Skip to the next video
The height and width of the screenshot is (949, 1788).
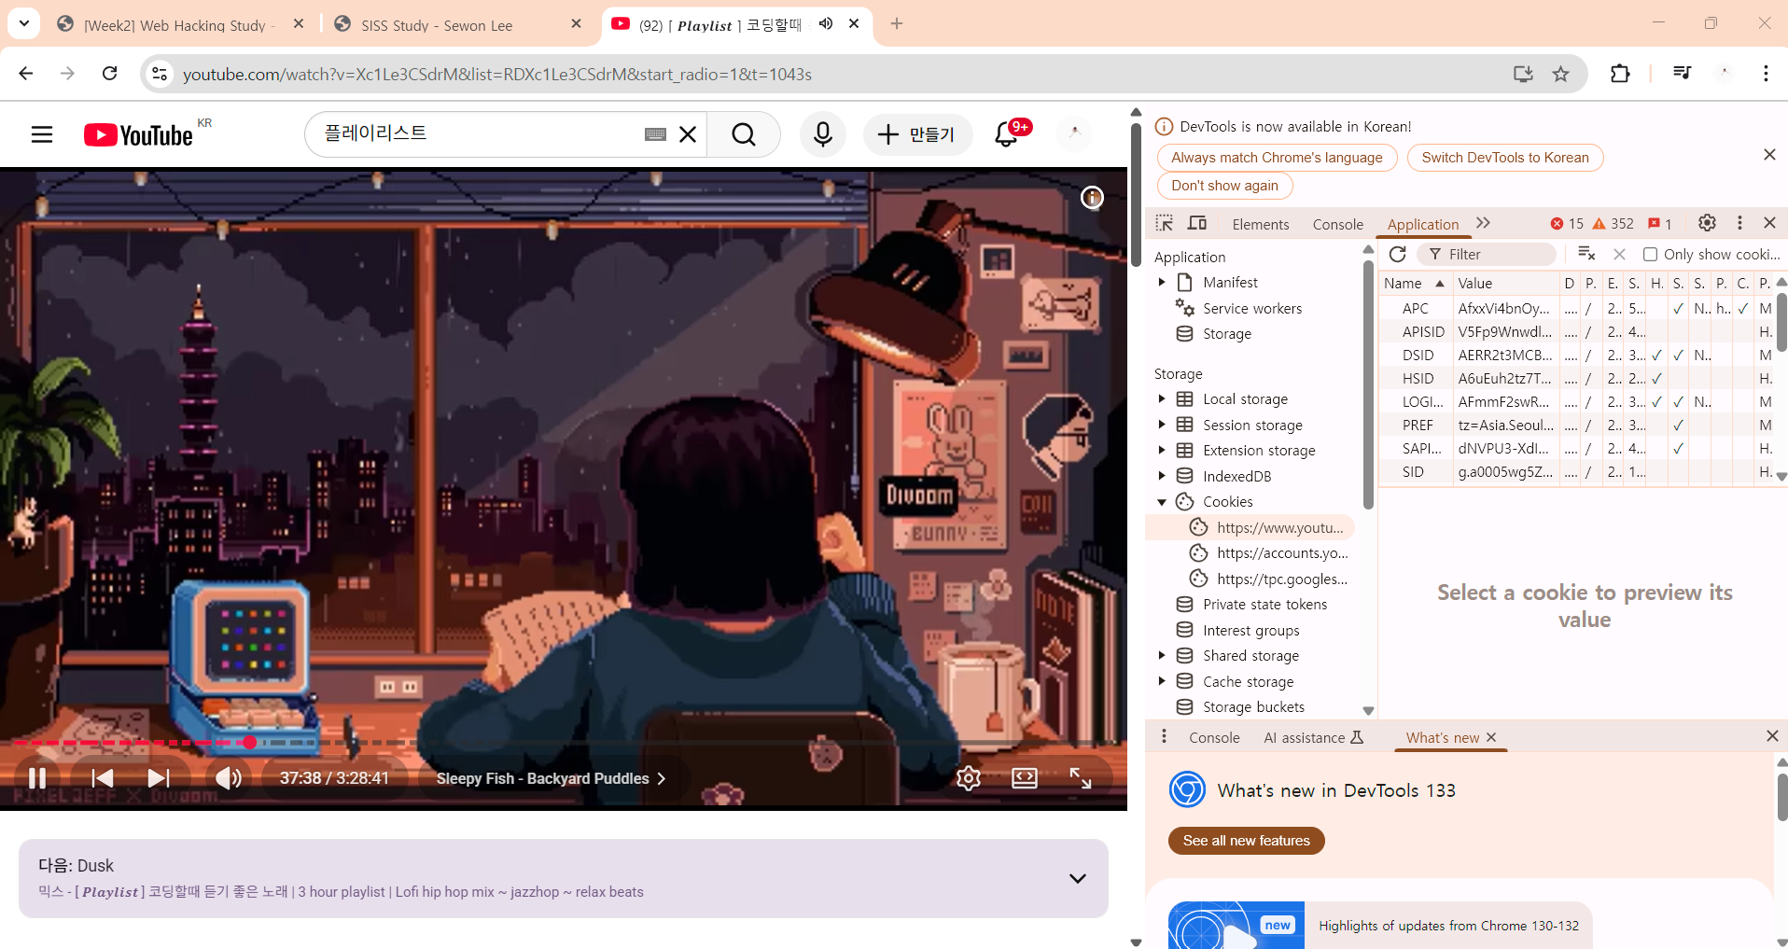[159, 778]
